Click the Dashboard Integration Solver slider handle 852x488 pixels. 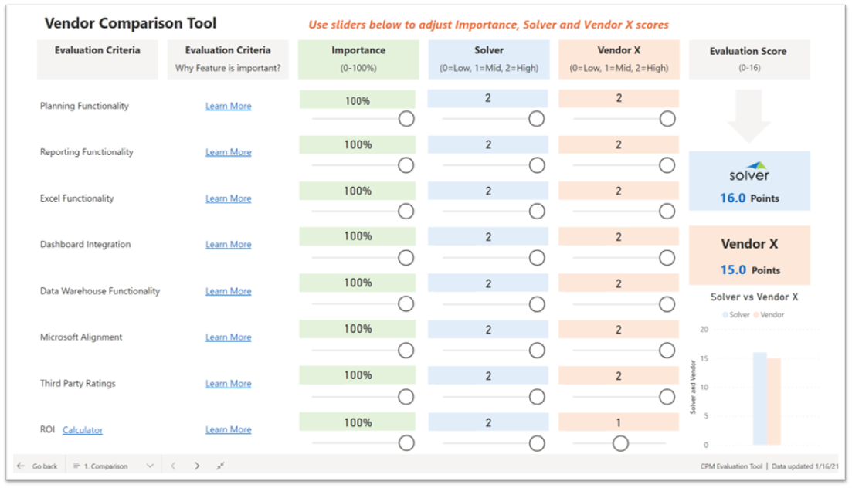click(537, 257)
